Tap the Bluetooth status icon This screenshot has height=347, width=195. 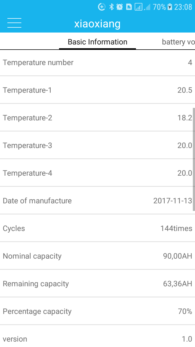tap(111, 7)
